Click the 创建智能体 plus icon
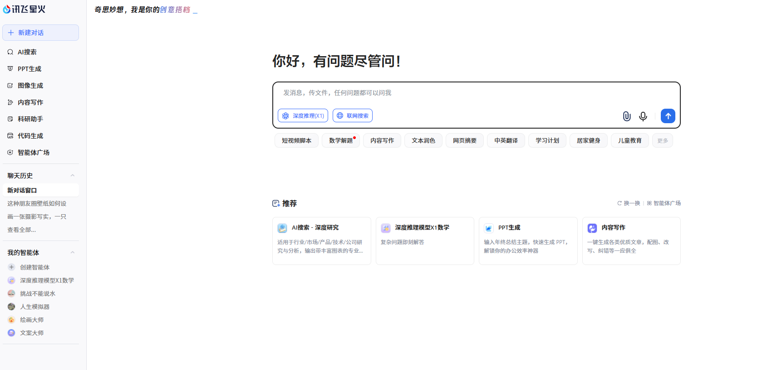The image size is (772, 370). click(11, 267)
